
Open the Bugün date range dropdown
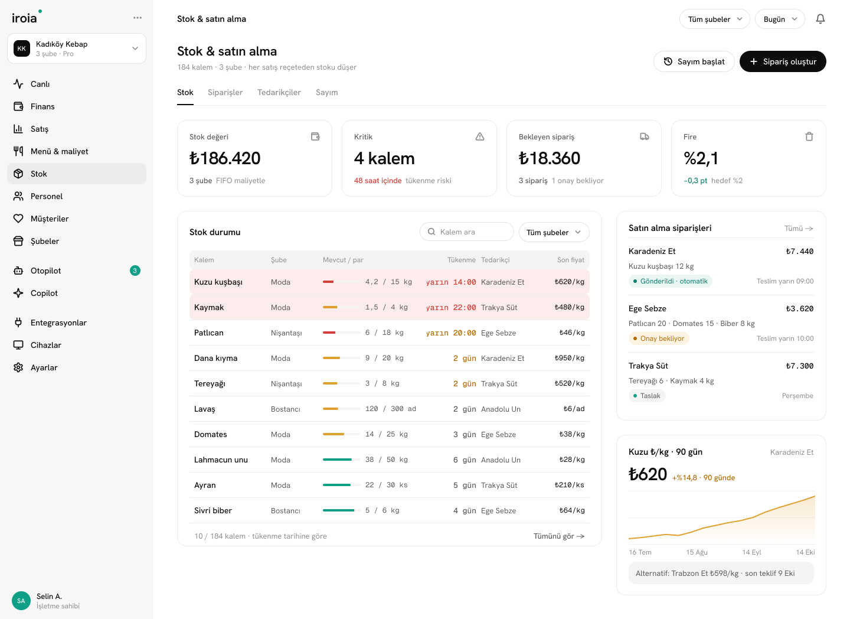(x=780, y=19)
